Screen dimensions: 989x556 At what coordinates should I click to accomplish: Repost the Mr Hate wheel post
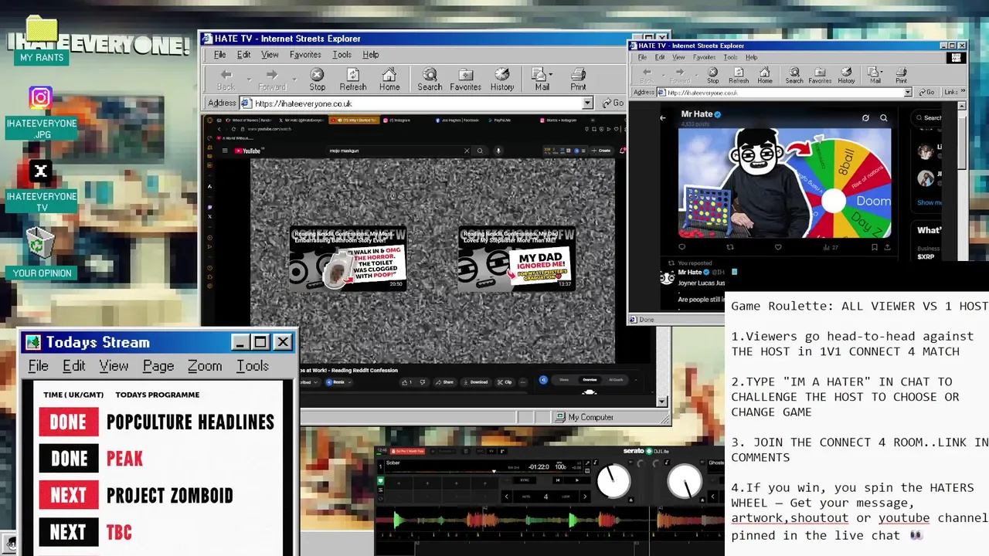coord(730,247)
